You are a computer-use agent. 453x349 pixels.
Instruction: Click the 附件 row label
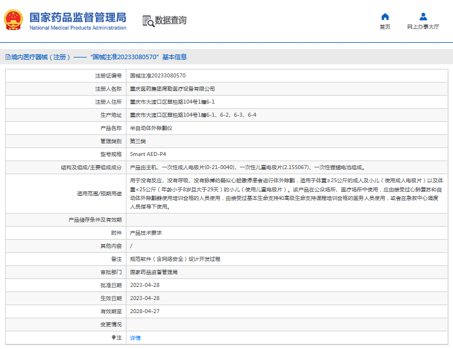click(116, 233)
